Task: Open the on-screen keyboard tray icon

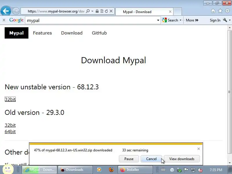Action: pyautogui.click(x=163, y=170)
